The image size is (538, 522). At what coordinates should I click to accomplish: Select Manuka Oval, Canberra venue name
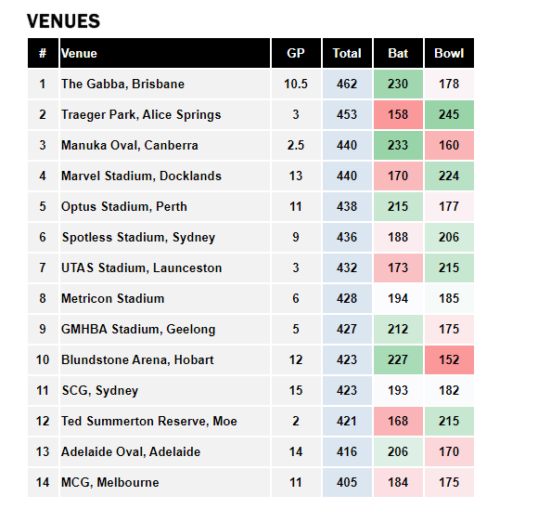[x=130, y=145]
